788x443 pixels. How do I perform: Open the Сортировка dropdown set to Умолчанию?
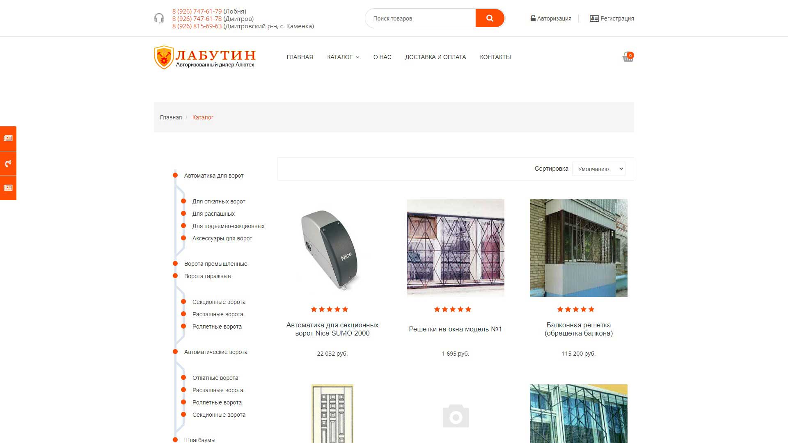tap(598, 169)
